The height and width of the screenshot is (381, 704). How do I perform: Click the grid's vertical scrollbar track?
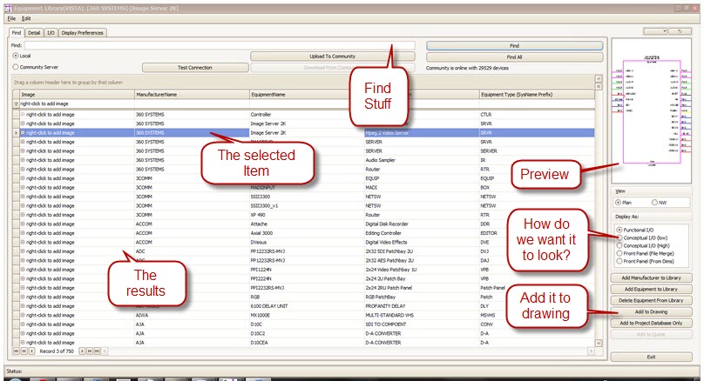click(x=599, y=215)
